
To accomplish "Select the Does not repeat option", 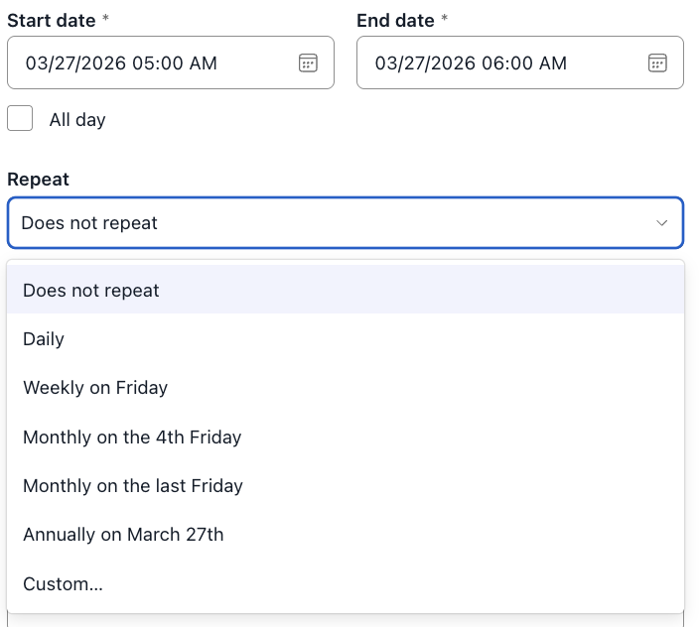I will tap(91, 291).
